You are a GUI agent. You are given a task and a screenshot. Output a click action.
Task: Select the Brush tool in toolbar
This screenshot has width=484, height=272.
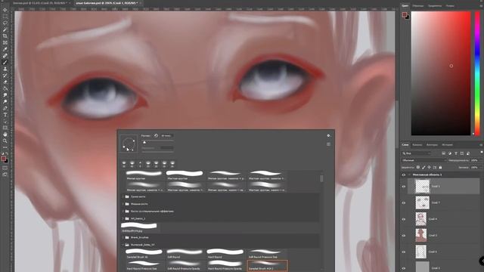[x=5, y=62]
